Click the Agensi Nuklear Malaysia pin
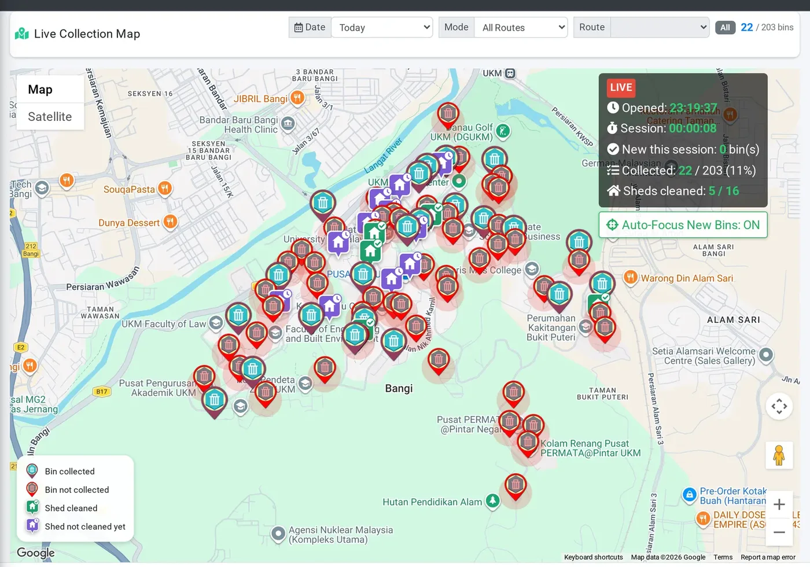The height and width of the screenshot is (567, 810). point(278,533)
